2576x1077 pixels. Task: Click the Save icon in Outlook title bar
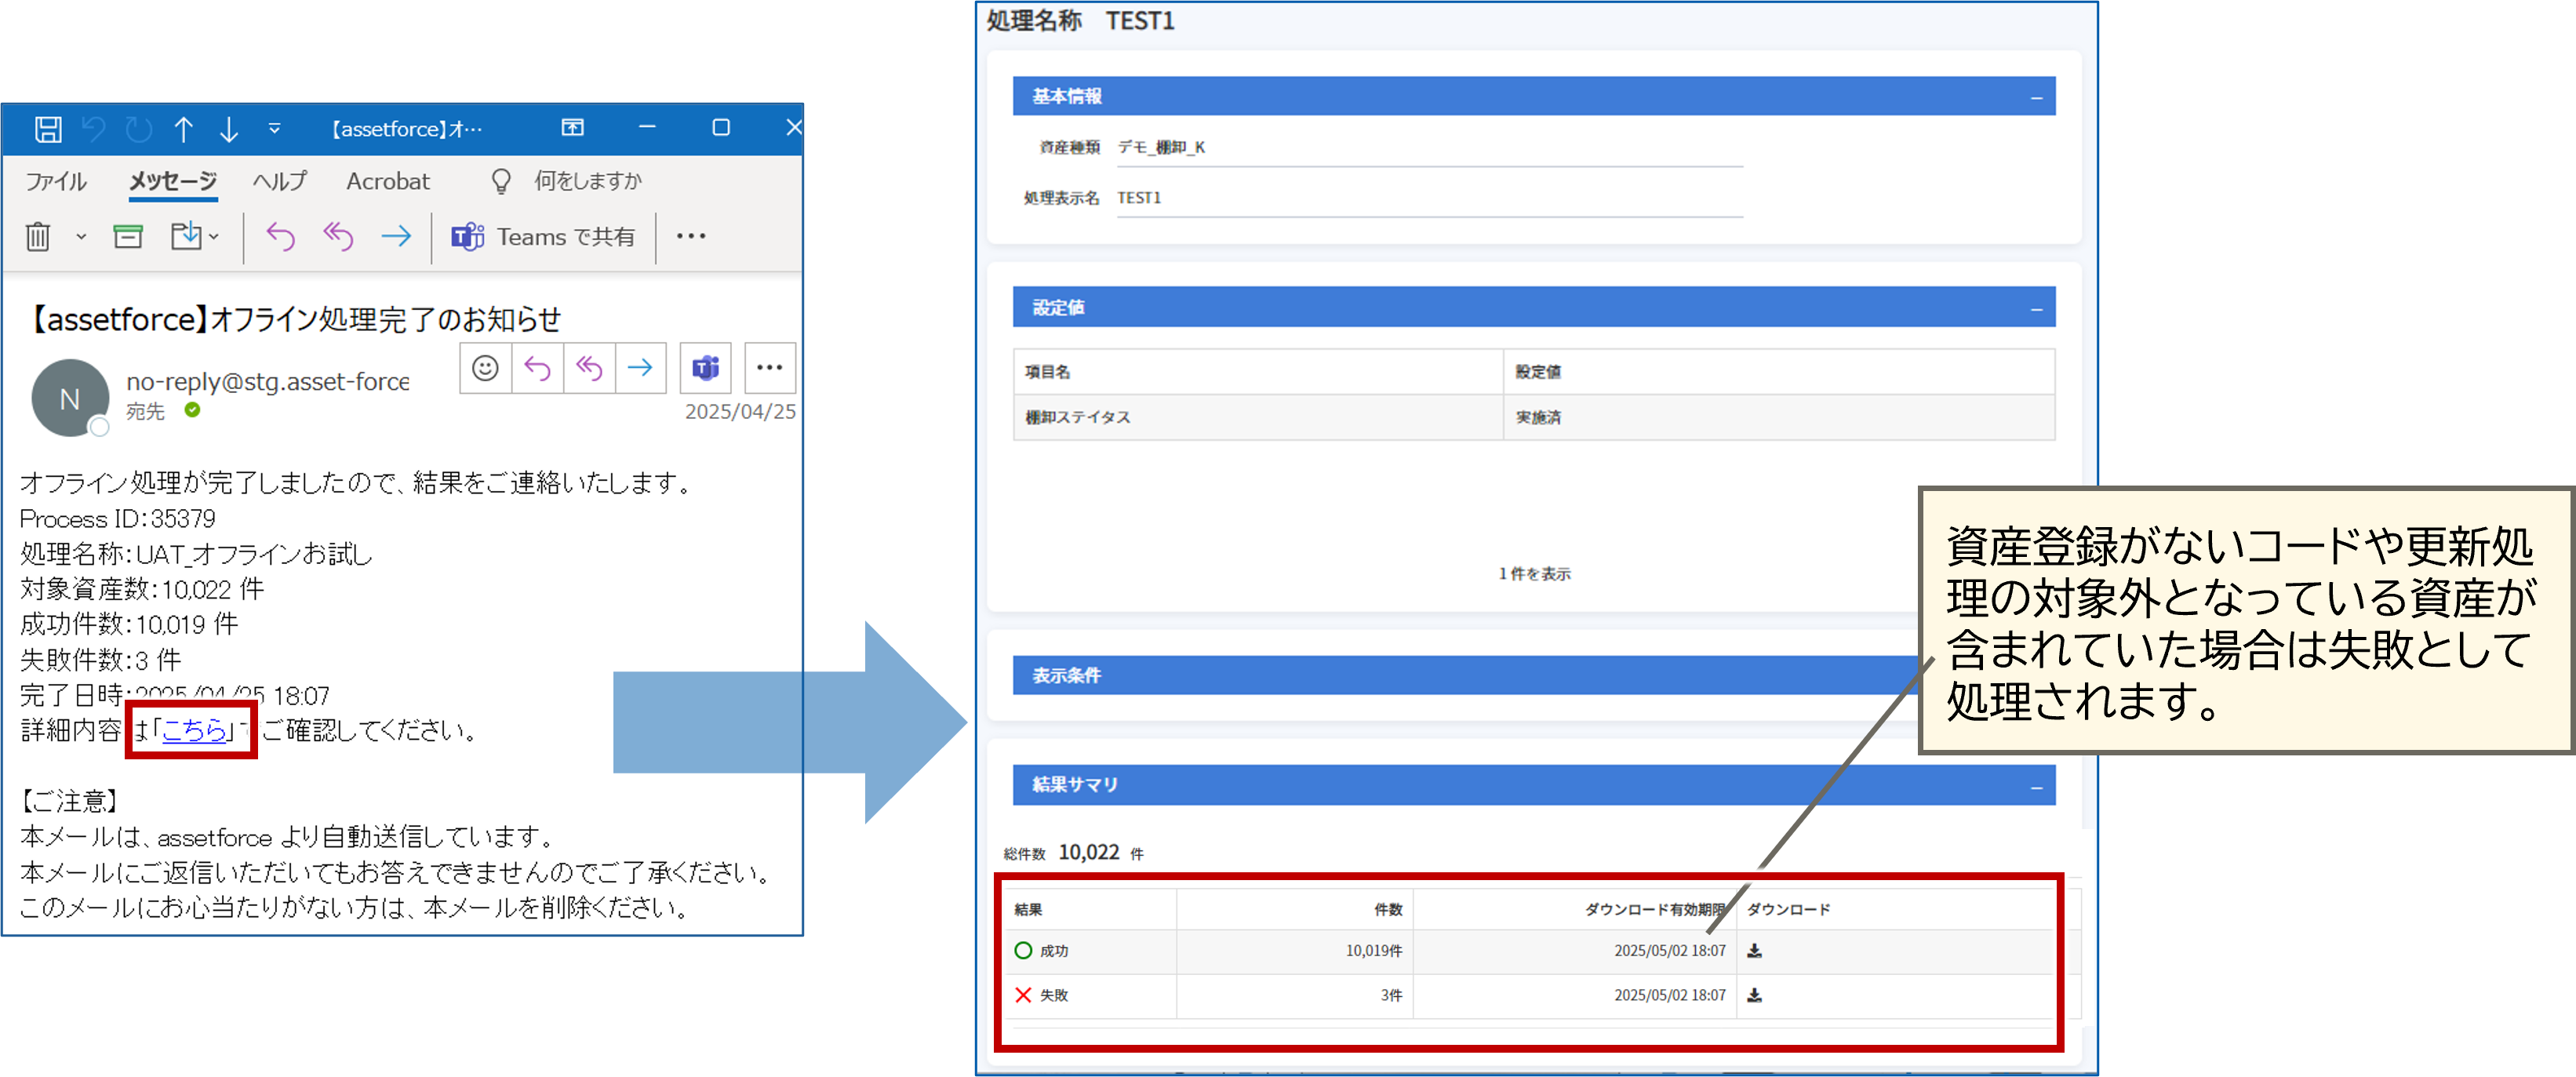pos(48,129)
